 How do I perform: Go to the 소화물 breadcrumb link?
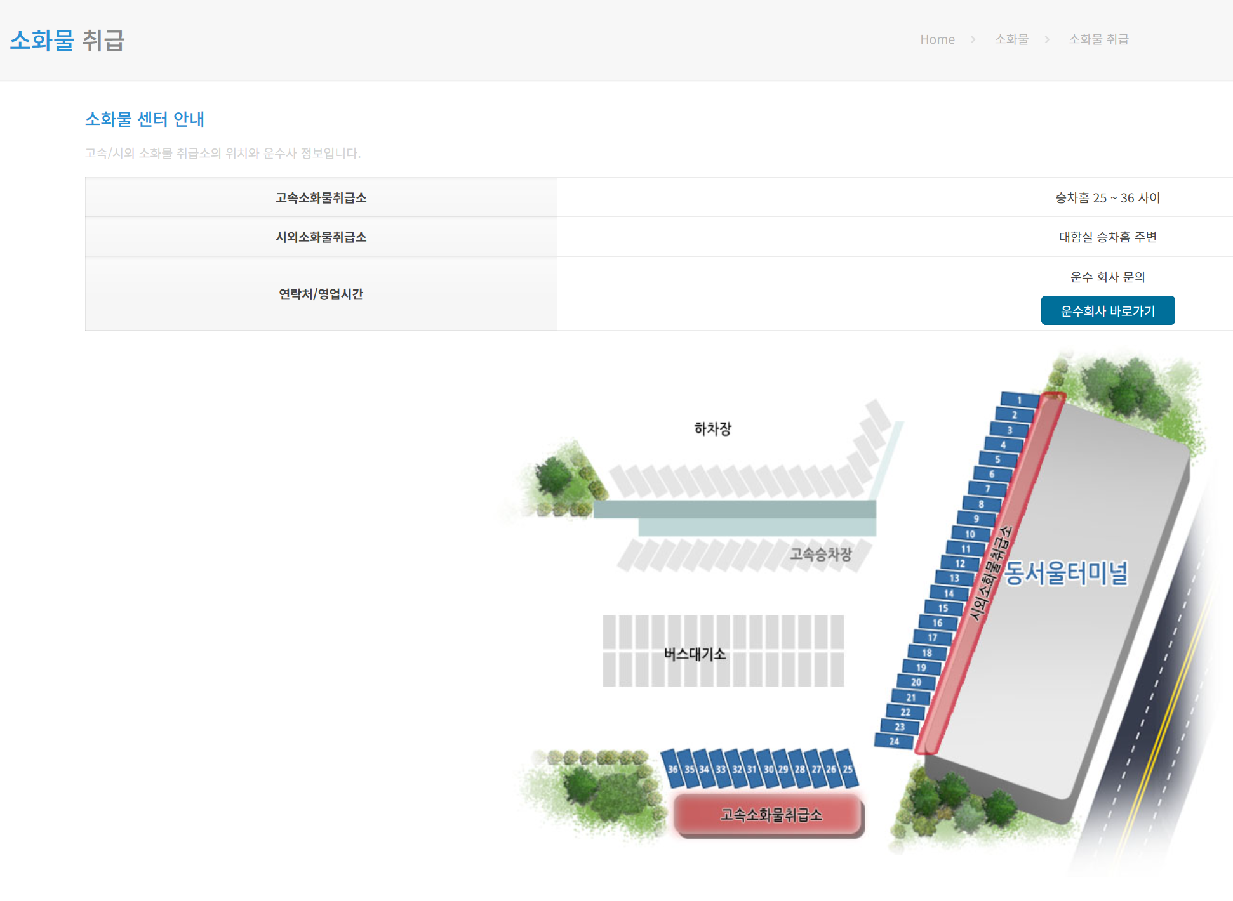[x=1011, y=39]
